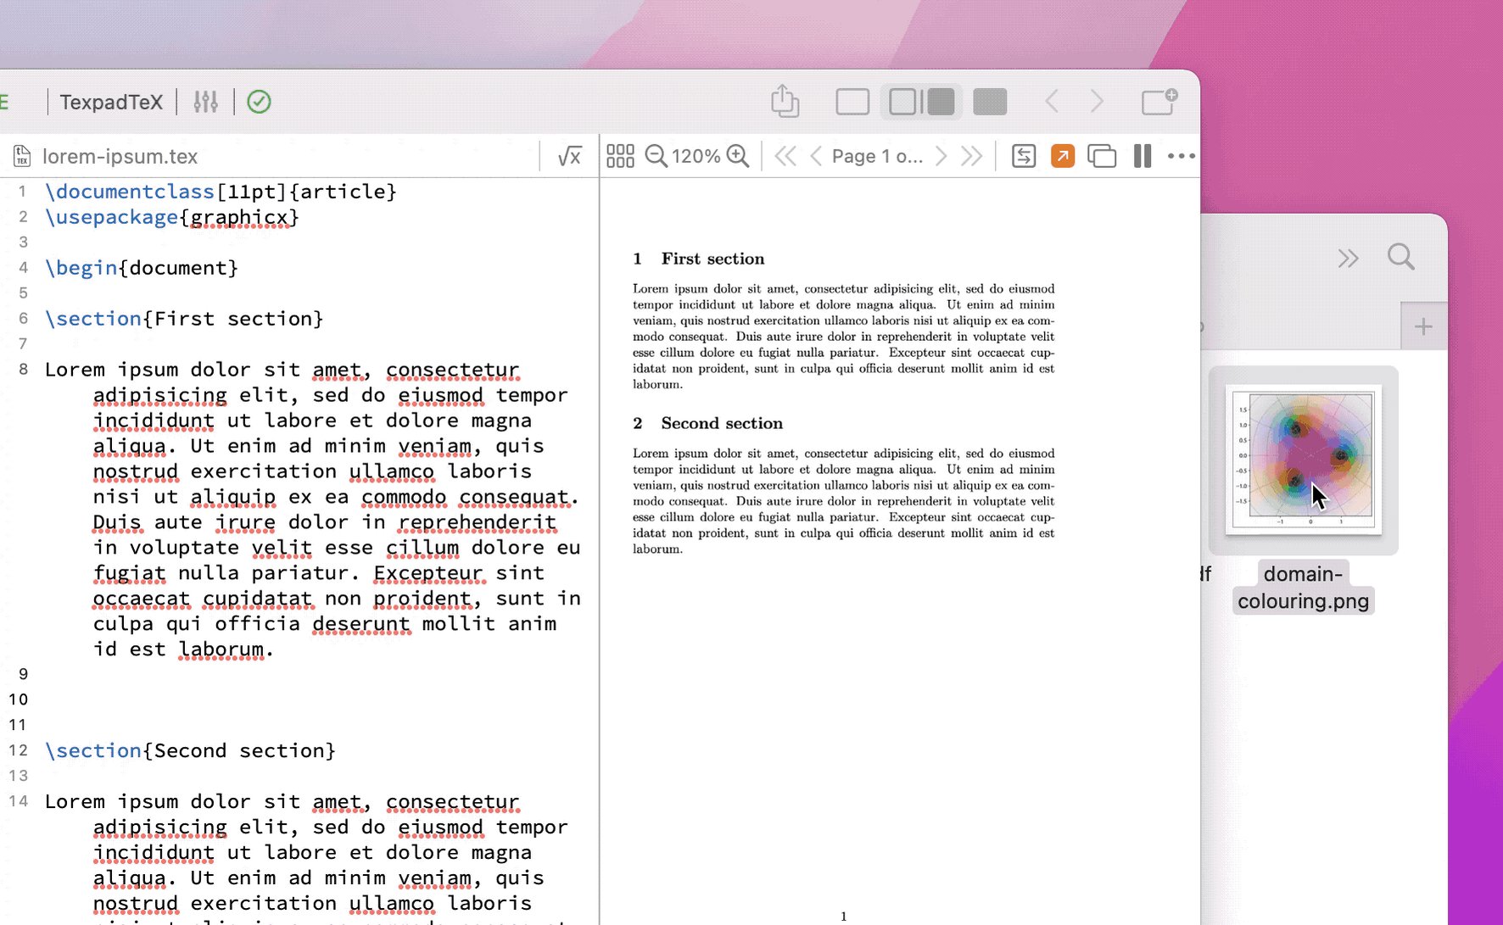Viewport: 1503px width, 925px height.
Task: Switch layout to PDF-only view
Action: 988,101
